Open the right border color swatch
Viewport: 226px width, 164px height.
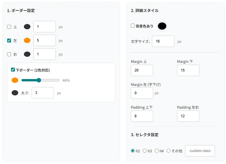[27, 54]
